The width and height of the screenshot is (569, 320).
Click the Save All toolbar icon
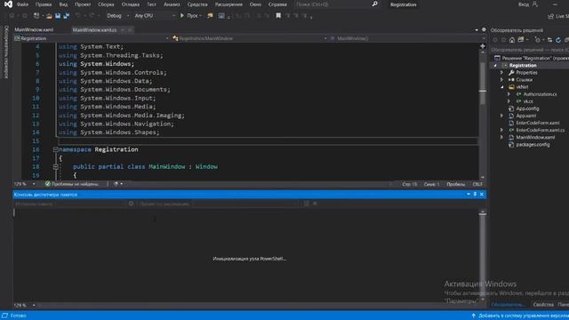[67, 16]
